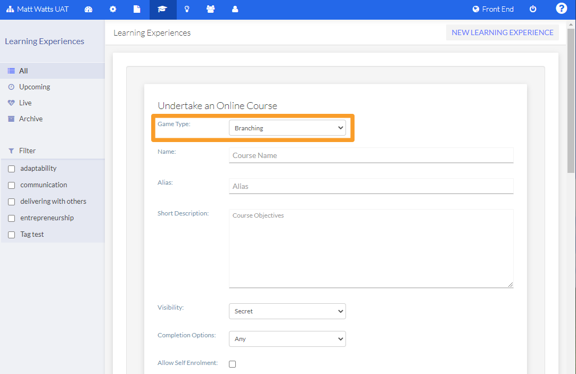Screen dimensions: 576x374
Task: Click the lightbulb icon in the navbar
Action: click(187, 9)
